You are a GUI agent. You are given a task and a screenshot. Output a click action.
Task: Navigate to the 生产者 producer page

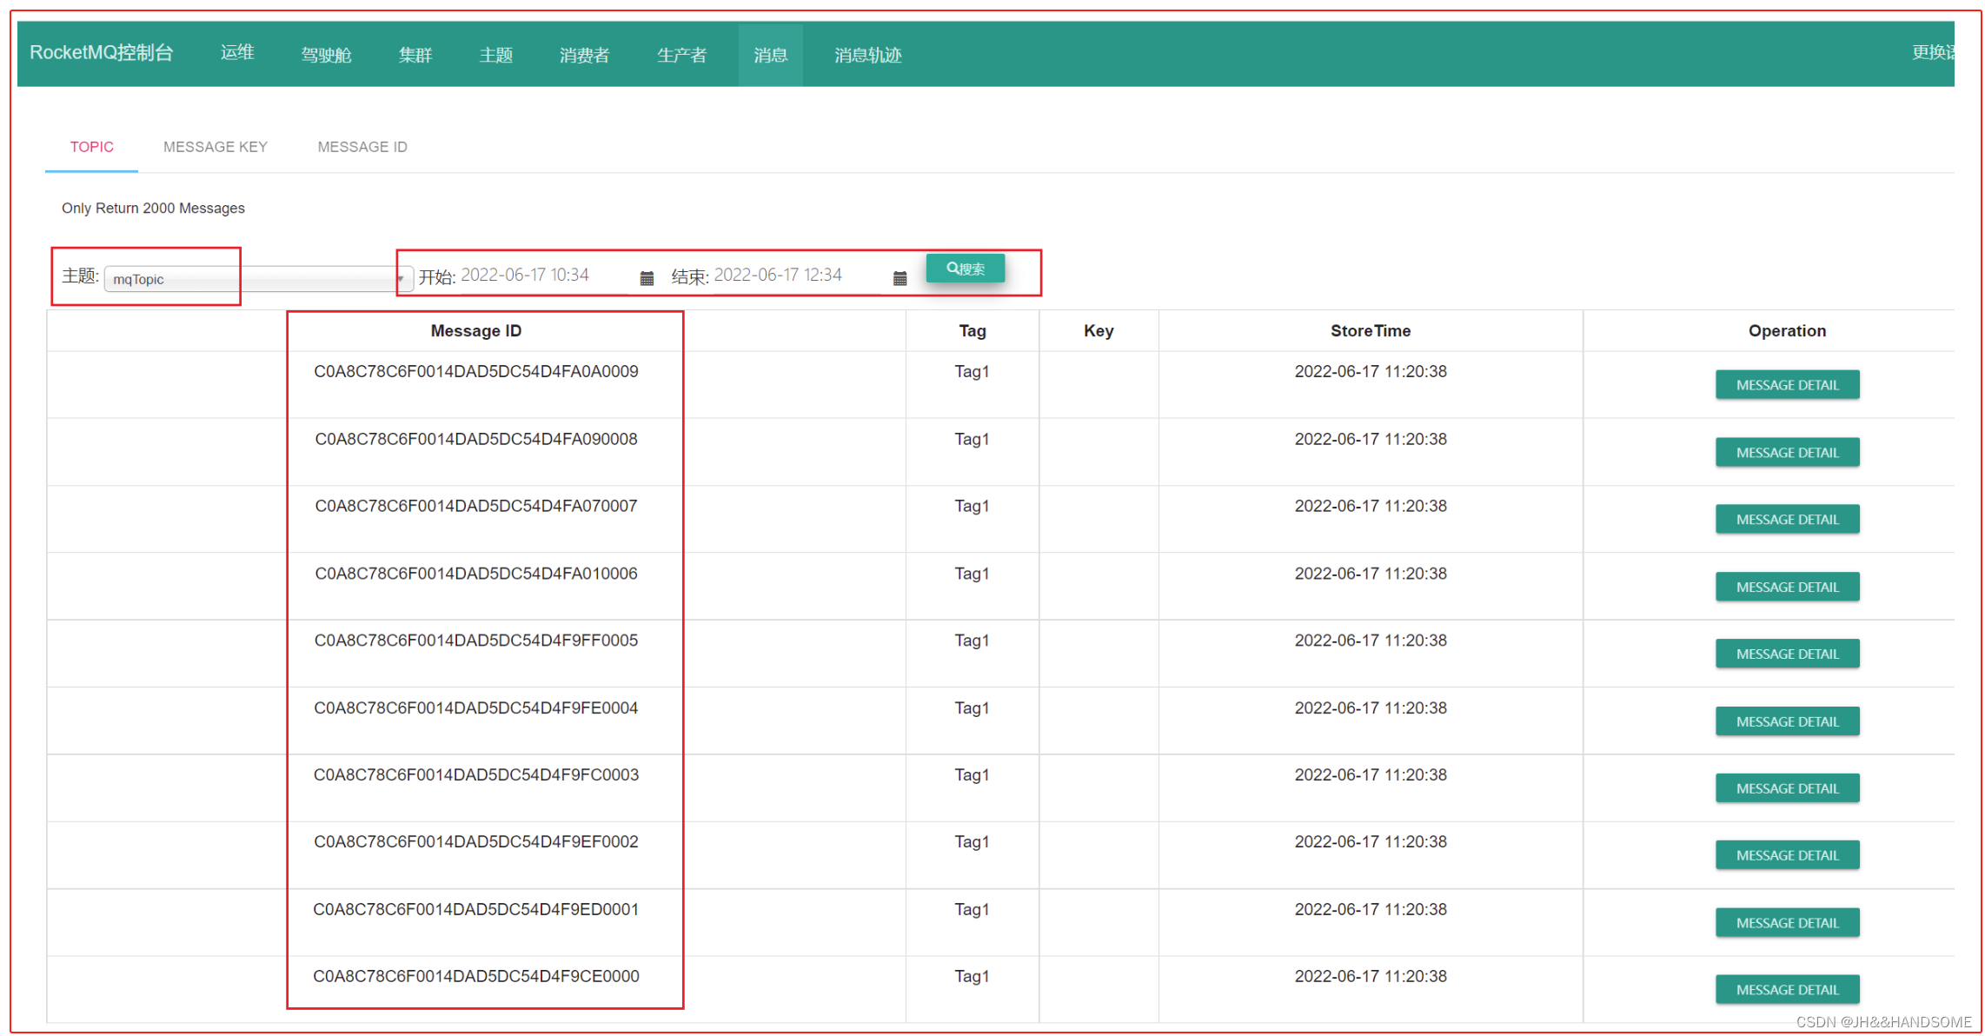click(681, 55)
